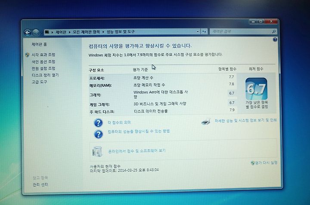Open 관리 센터 link in sidebar
Viewport: 310px width, 205px height.
[x=40, y=185]
